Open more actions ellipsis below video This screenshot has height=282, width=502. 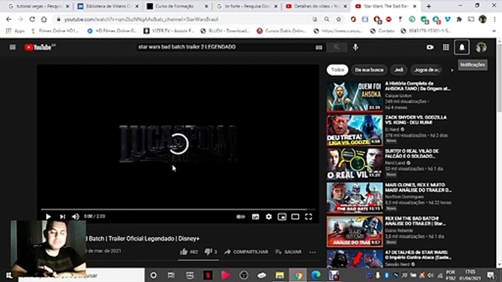pyautogui.click(x=313, y=252)
